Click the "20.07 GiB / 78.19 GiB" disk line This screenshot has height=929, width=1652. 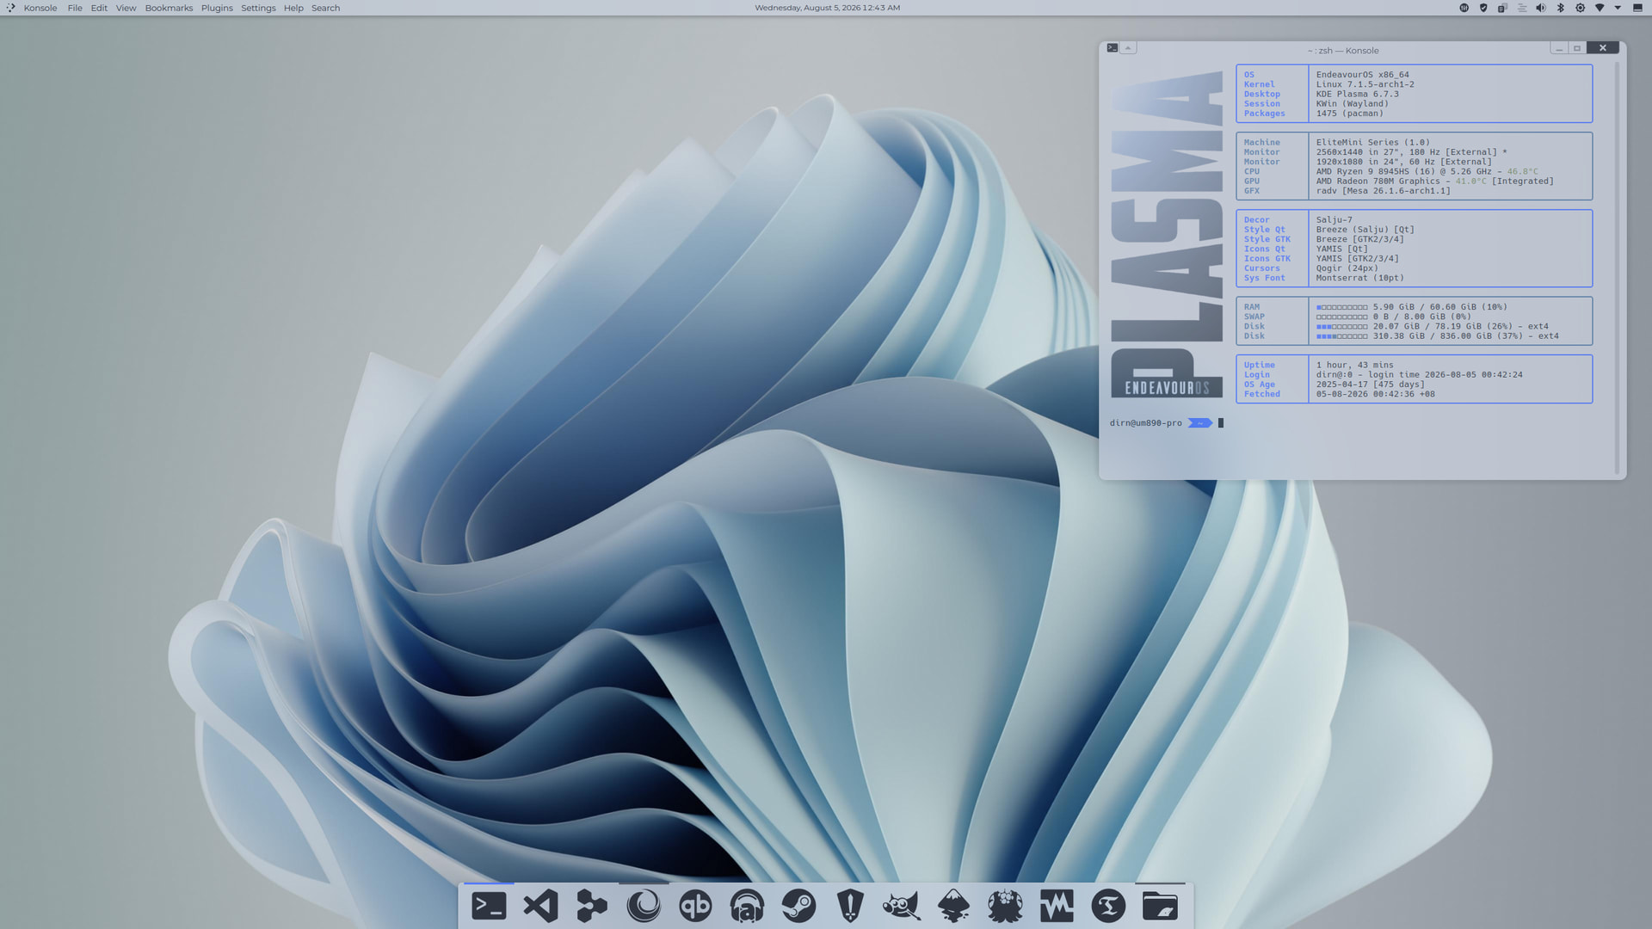tap(1432, 327)
